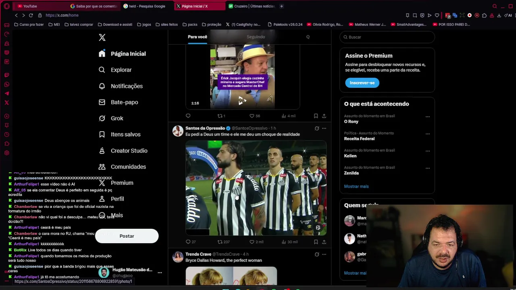The height and width of the screenshot is (290, 516).
Task: Open a new browser tab with plus icon
Action: pos(281,6)
